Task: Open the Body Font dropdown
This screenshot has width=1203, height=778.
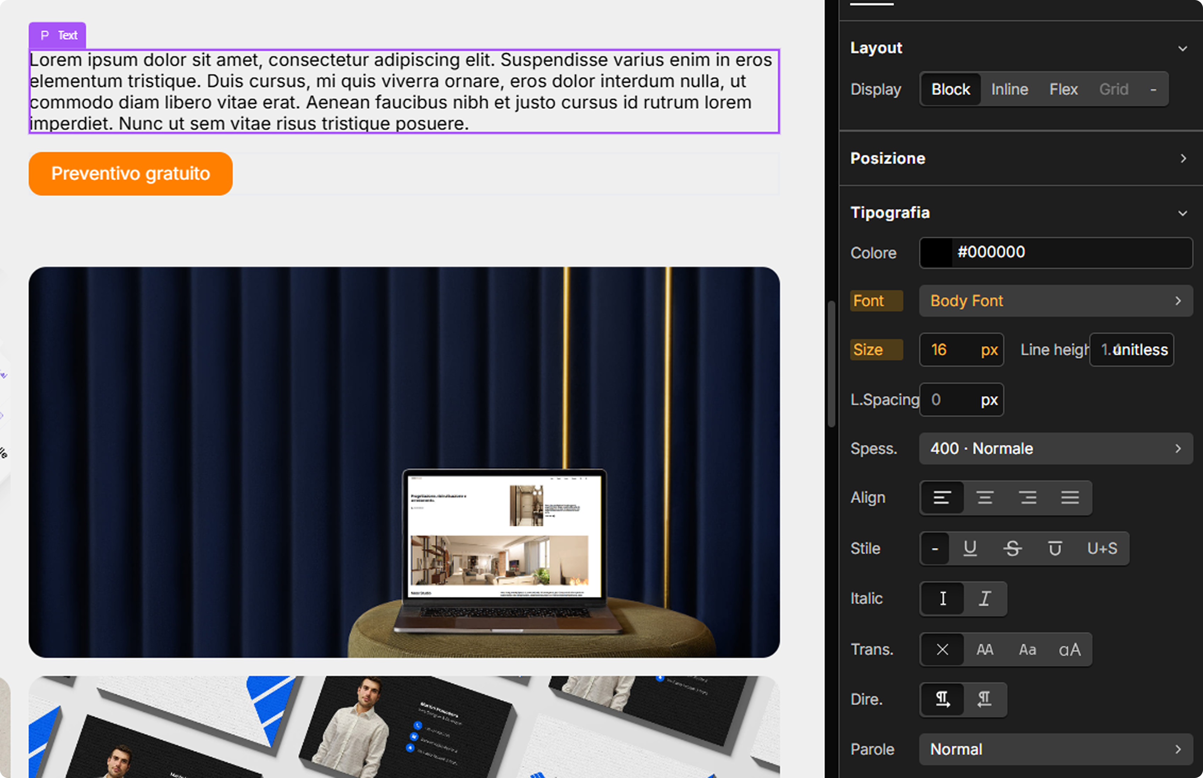Action: (1056, 301)
